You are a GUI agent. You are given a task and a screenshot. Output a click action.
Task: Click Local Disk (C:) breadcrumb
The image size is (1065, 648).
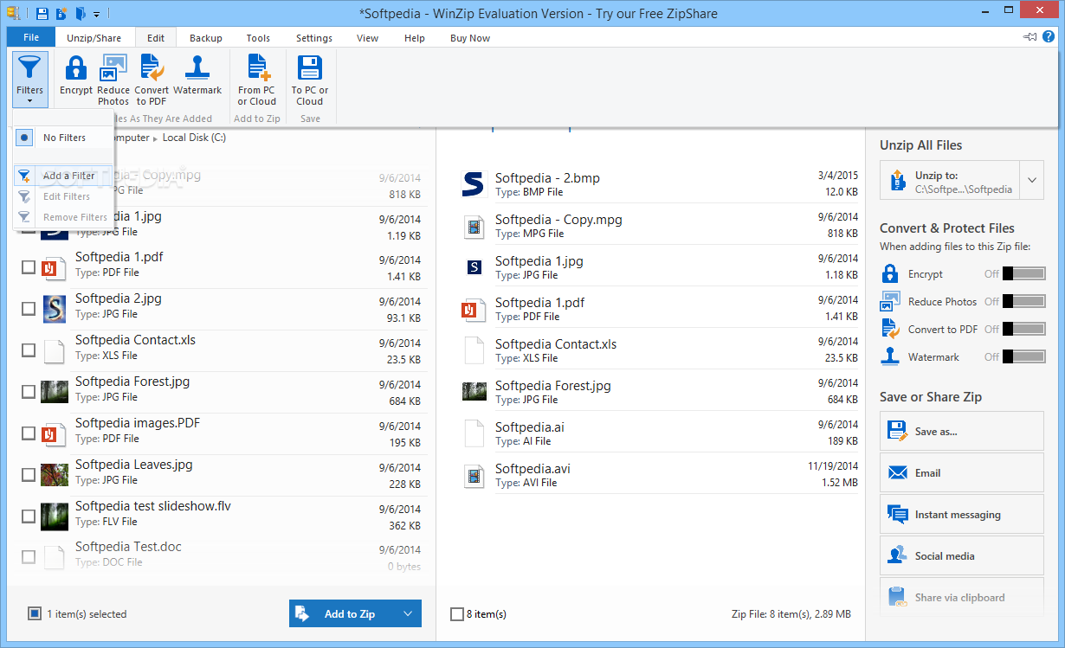(x=194, y=138)
